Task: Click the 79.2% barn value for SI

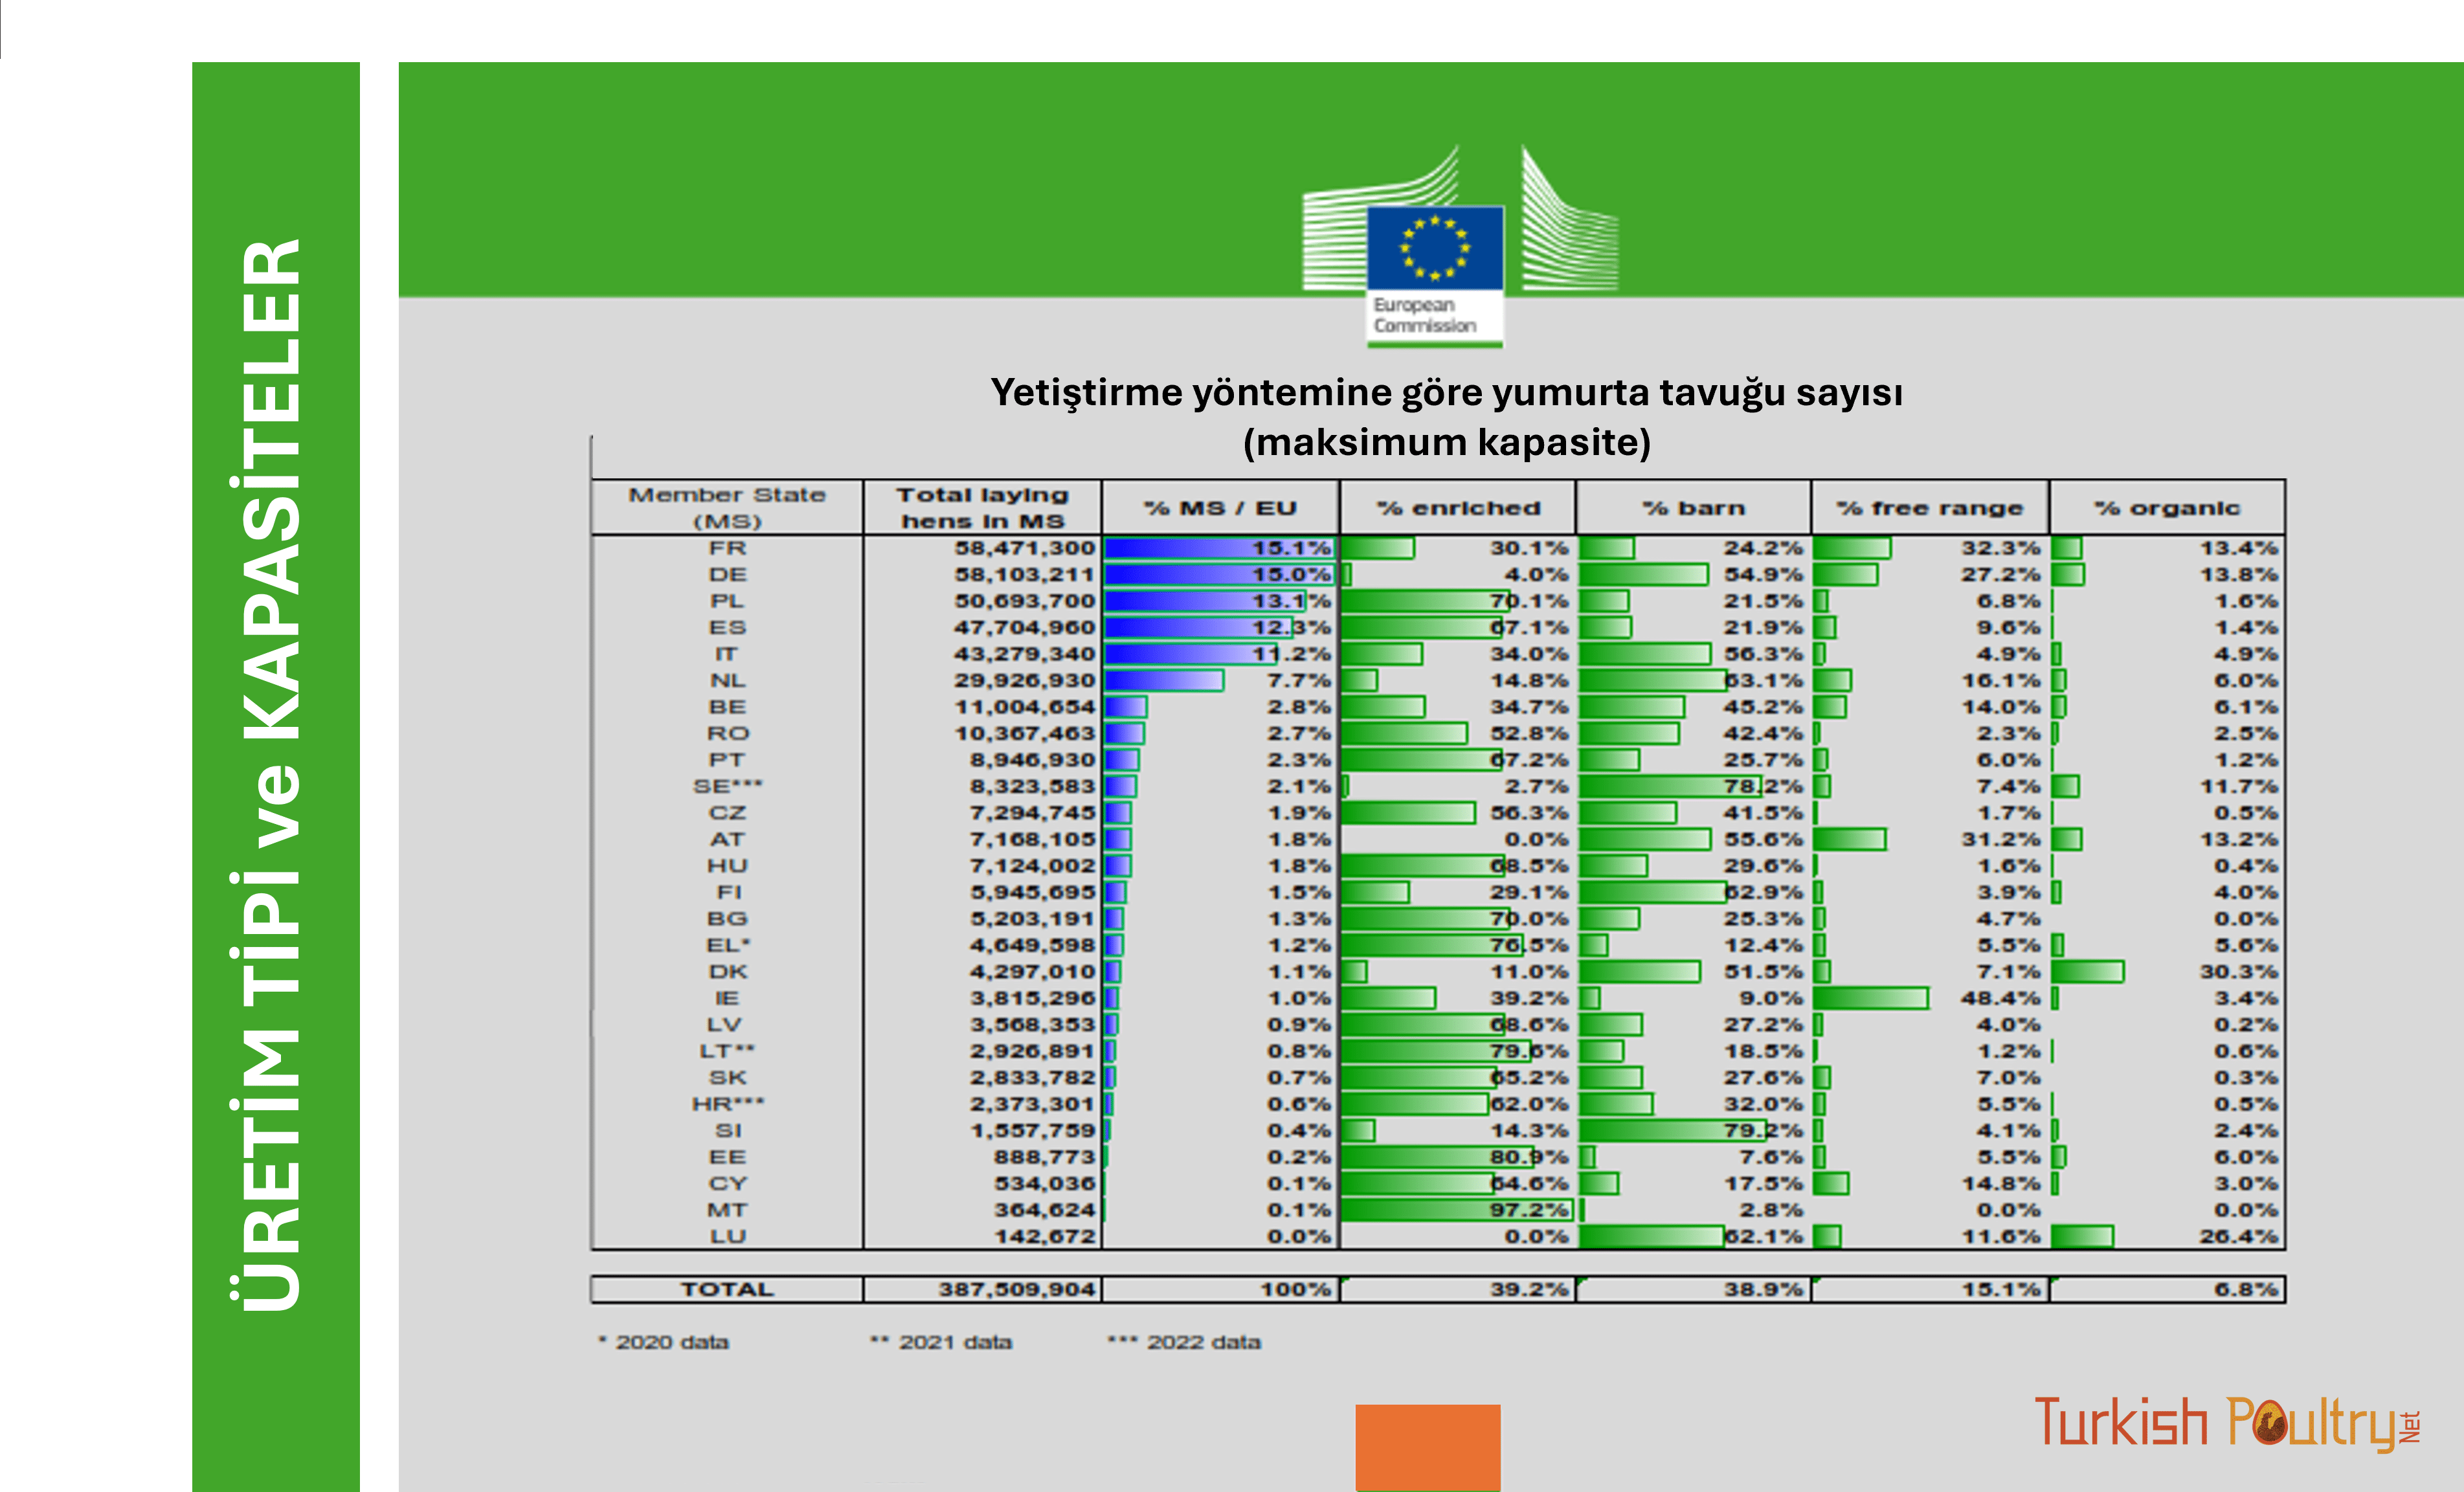Action: [1763, 1131]
